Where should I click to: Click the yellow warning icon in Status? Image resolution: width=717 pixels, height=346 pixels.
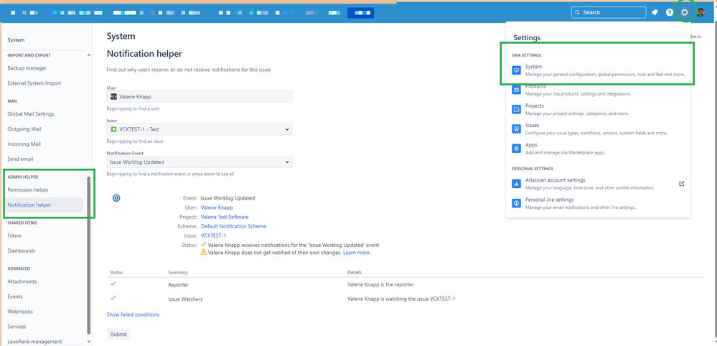click(x=204, y=252)
